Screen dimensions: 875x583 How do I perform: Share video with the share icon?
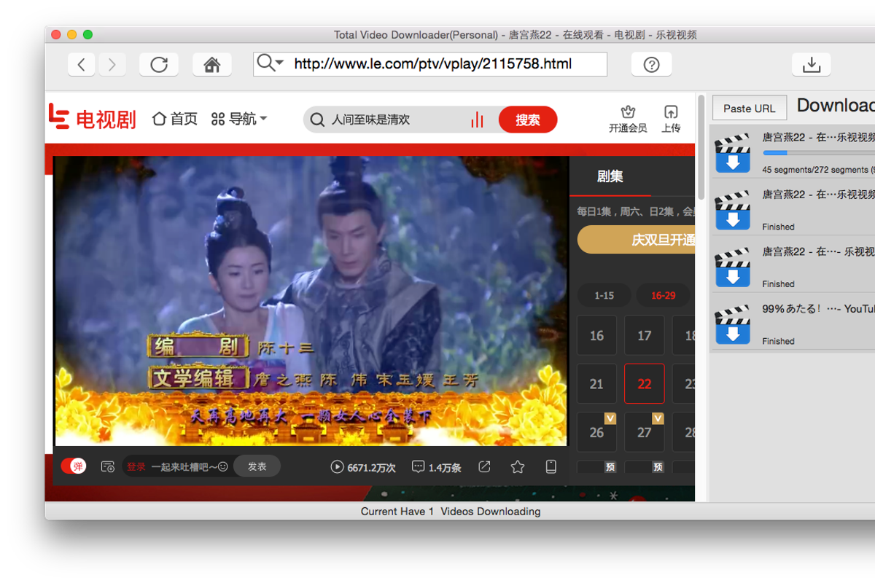(x=484, y=466)
